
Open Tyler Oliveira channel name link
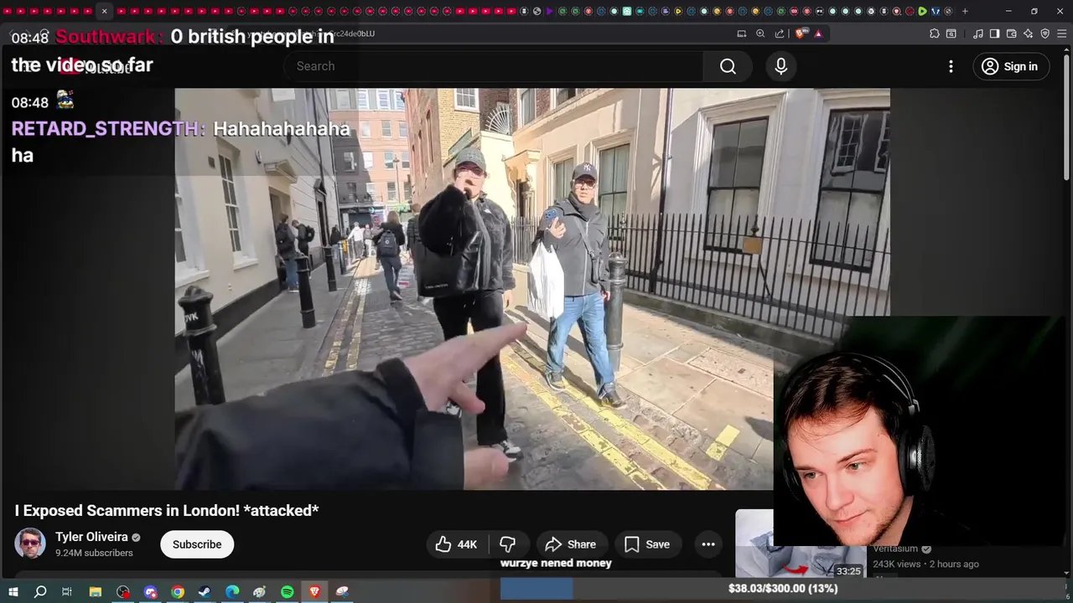(91, 537)
